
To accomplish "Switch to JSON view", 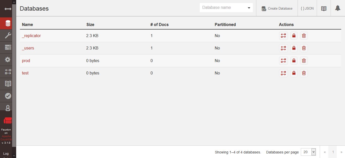I will [307, 8].
